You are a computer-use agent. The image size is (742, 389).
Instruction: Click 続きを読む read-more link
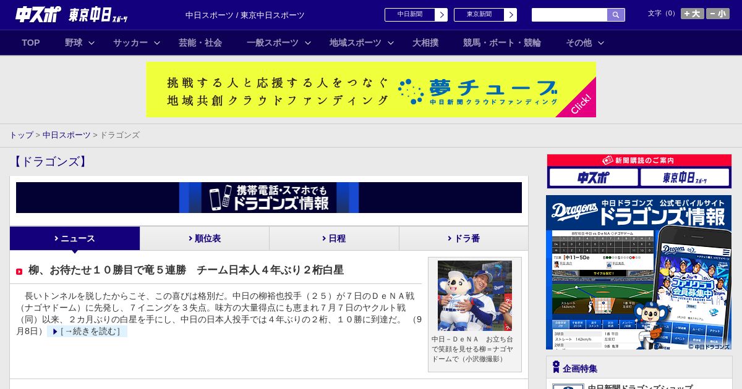pos(87,332)
